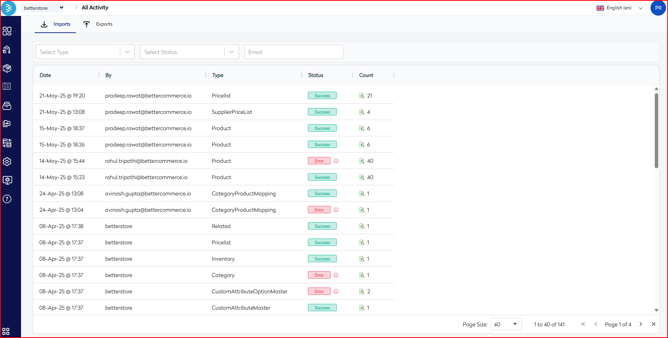Click error info icon on 14-May-25 15:44 row

point(336,161)
